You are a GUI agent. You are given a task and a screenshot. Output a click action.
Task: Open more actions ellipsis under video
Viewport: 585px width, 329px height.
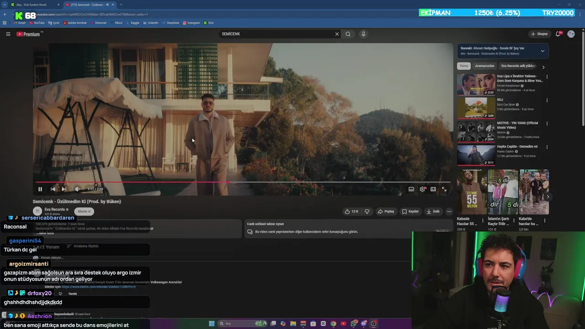(x=449, y=212)
